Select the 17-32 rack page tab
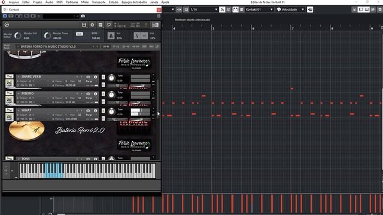The image size is (383, 215). (x=115, y=47)
